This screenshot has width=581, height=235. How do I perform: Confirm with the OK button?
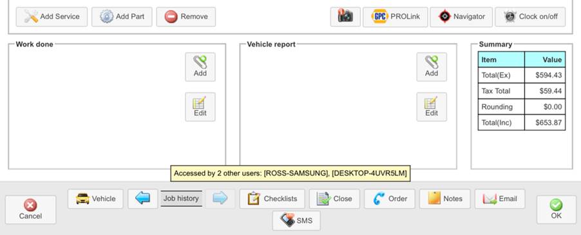[556, 209]
